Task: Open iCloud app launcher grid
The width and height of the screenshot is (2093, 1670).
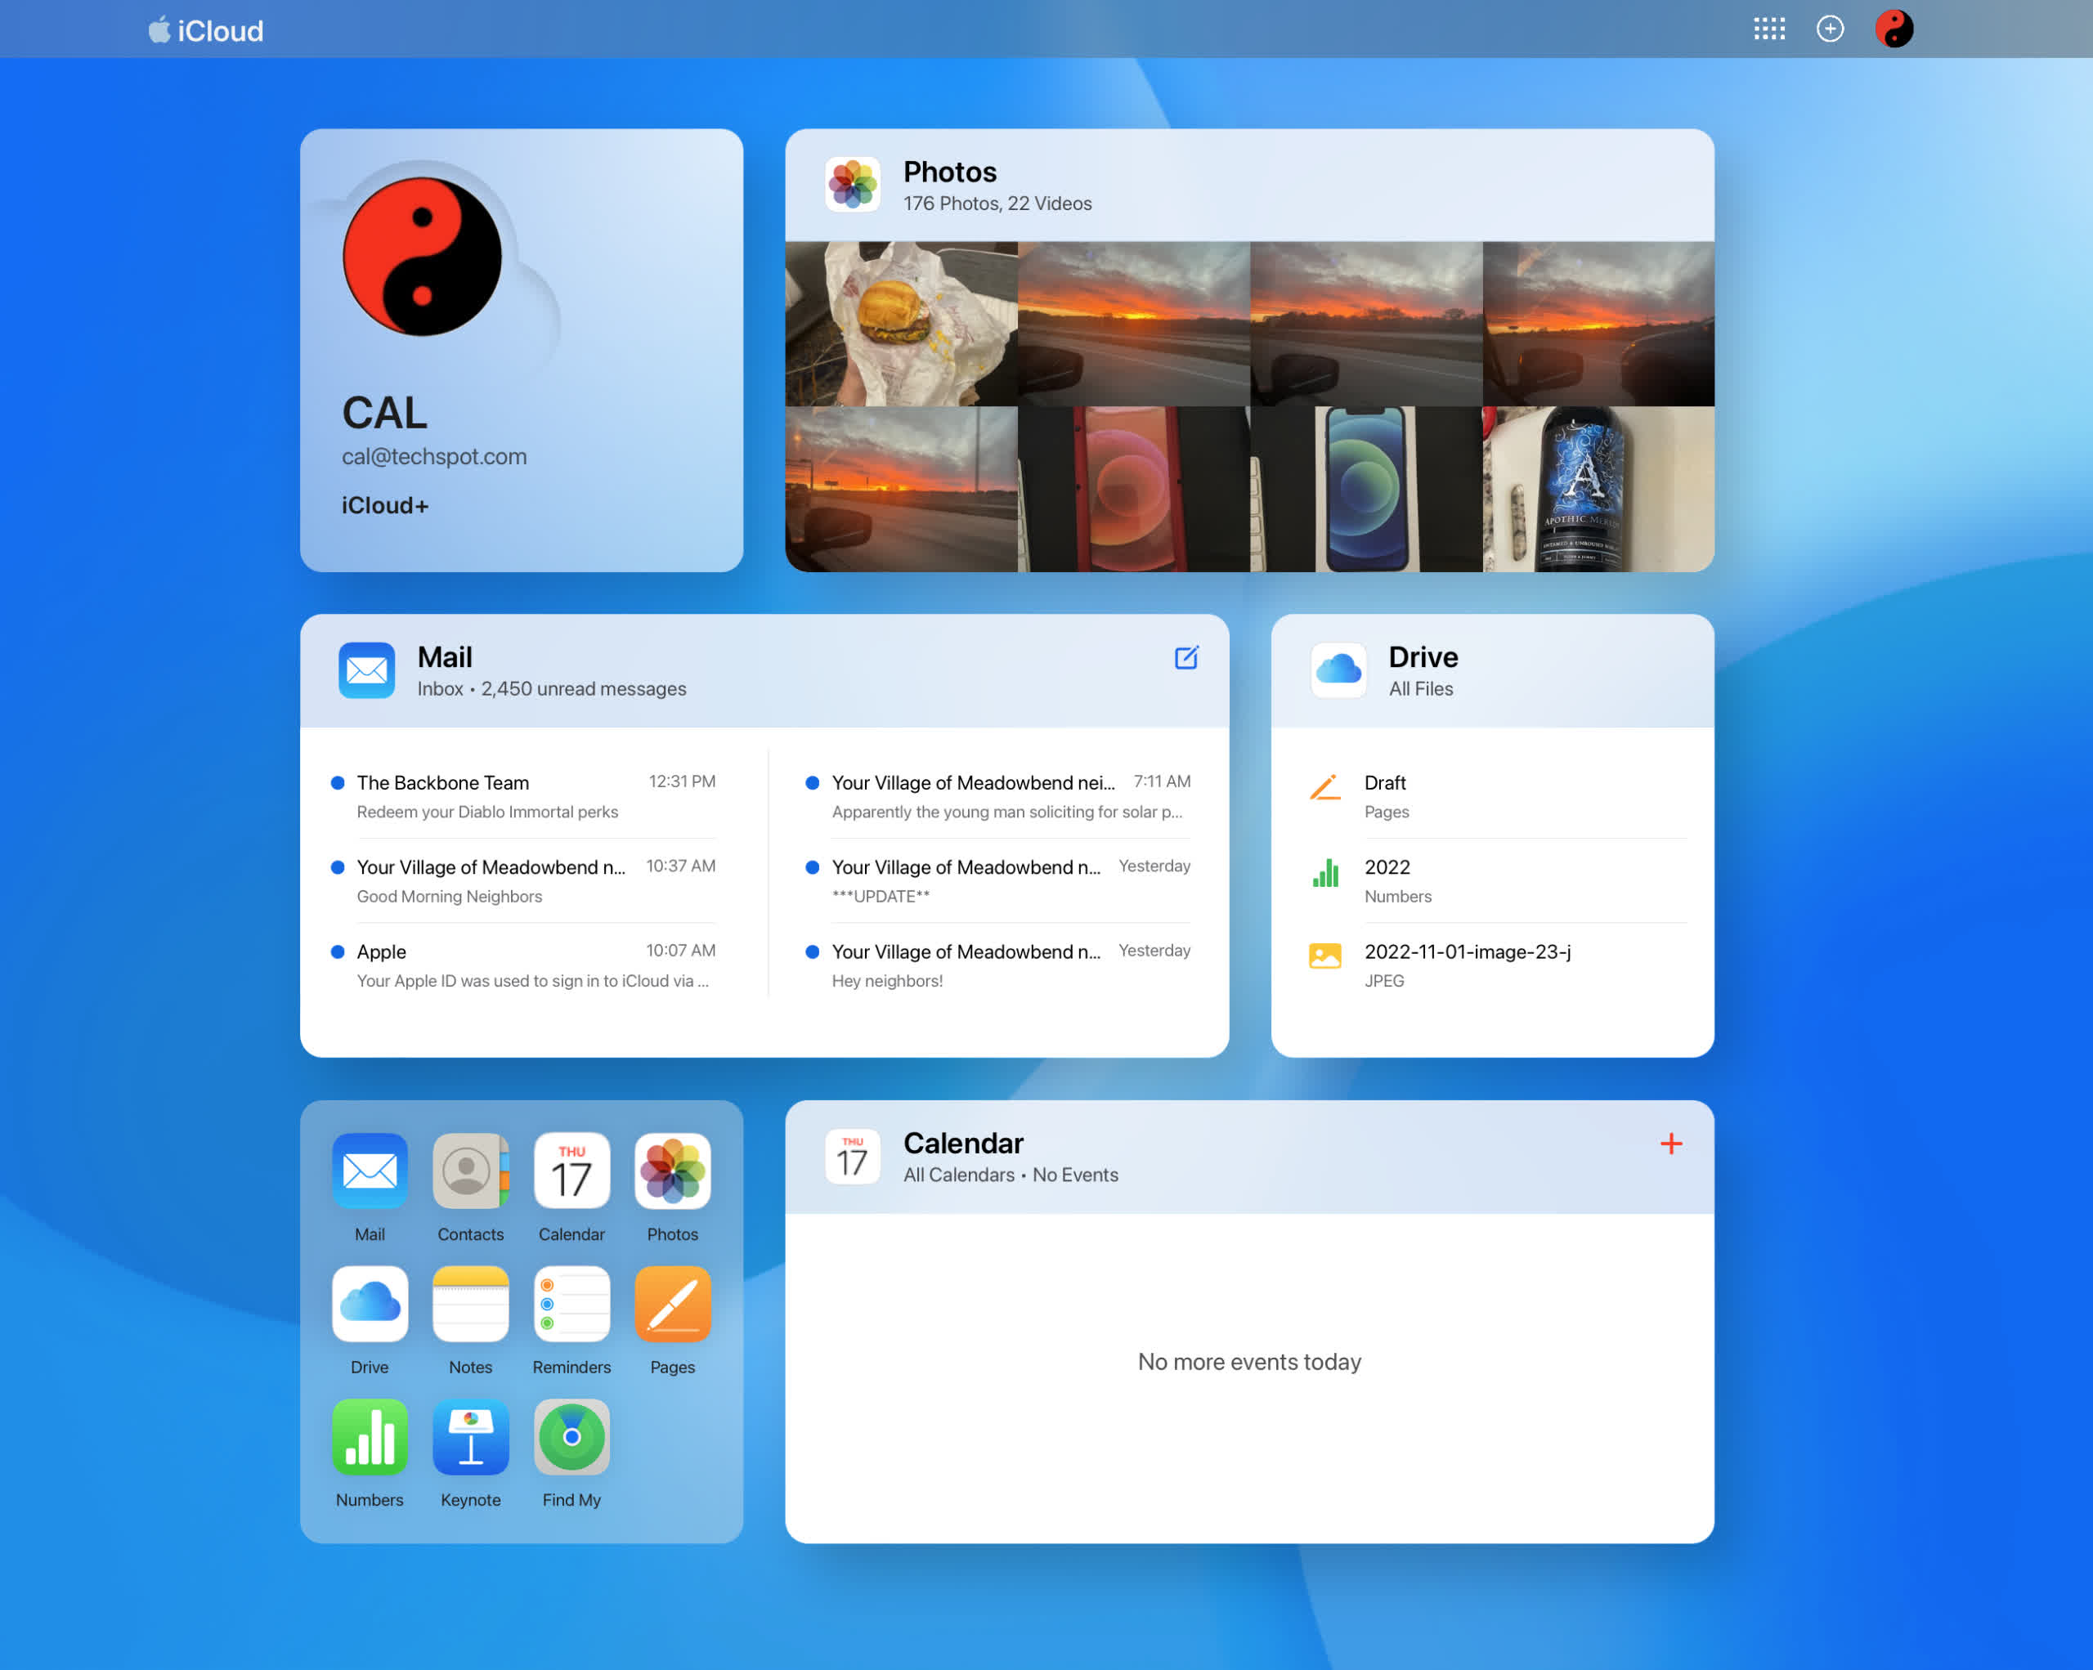Action: pyautogui.click(x=1771, y=27)
